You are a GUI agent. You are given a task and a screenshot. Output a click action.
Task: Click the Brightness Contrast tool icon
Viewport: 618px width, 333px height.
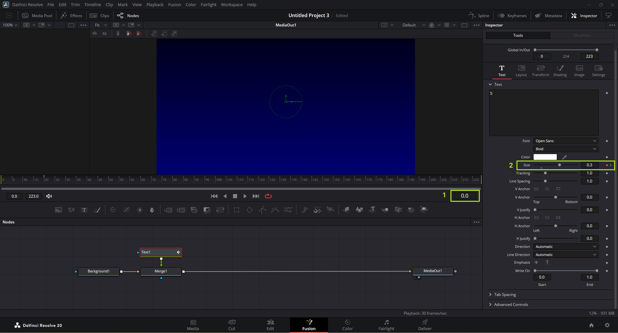140,210
